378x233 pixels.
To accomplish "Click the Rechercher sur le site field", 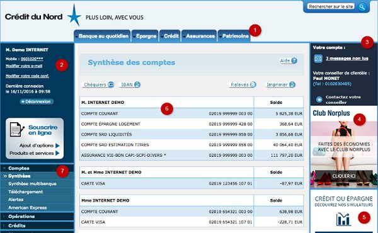I will click(331, 6).
